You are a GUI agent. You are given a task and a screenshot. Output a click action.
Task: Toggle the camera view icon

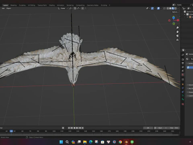(177, 36)
